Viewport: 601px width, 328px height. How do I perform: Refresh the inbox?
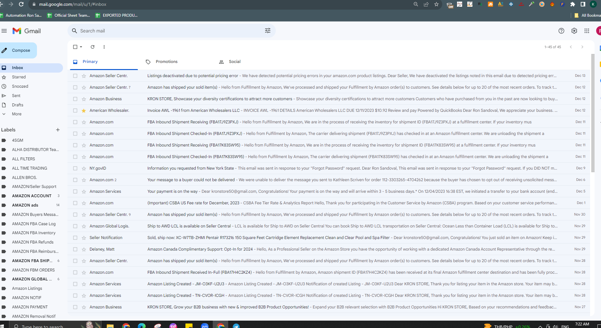93,47
